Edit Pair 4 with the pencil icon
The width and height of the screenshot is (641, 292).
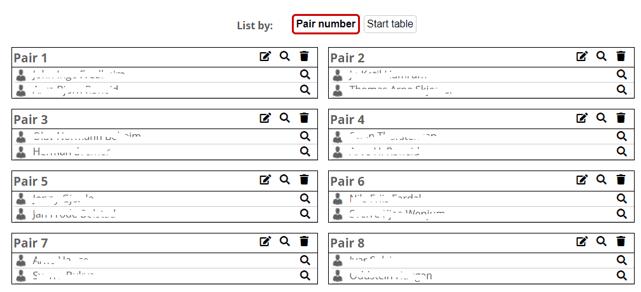[582, 118]
